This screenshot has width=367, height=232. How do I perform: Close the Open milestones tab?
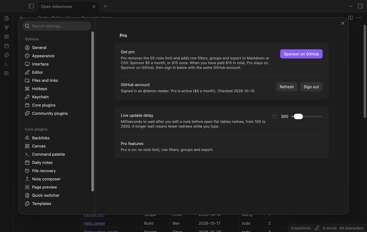click(94, 6)
